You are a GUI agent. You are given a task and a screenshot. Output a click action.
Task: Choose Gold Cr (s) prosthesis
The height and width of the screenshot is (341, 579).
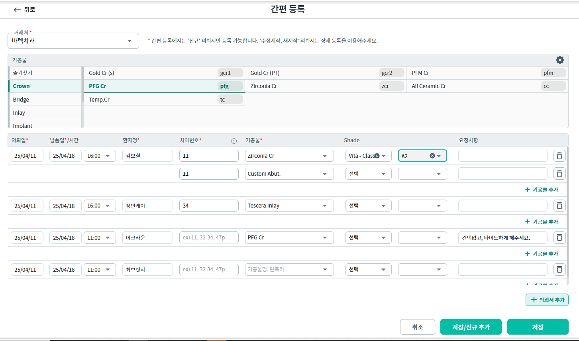[164, 73]
